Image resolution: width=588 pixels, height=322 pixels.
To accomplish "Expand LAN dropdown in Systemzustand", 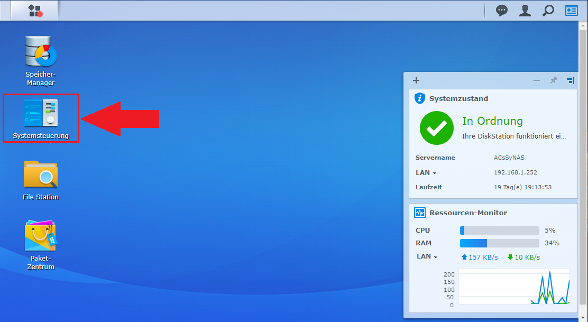I will 427,173.
